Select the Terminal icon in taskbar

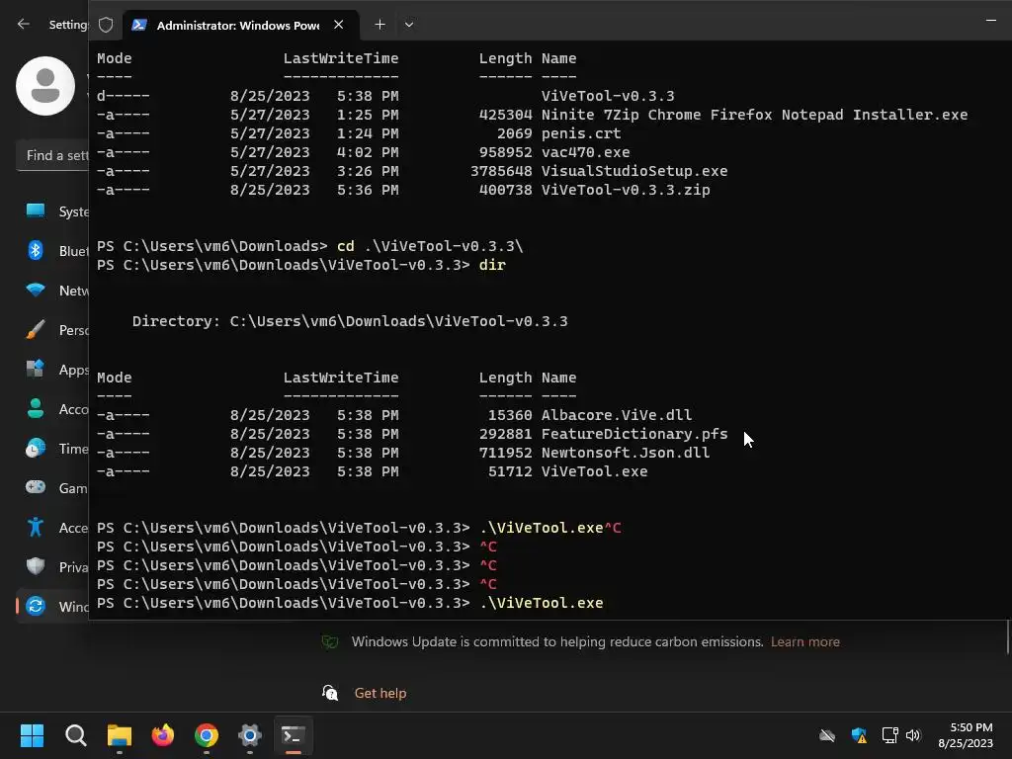click(x=293, y=735)
